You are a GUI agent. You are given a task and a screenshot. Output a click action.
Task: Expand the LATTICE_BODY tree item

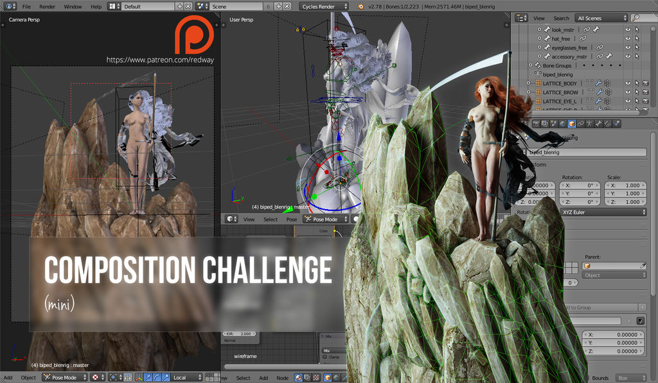pyautogui.click(x=529, y=83)
